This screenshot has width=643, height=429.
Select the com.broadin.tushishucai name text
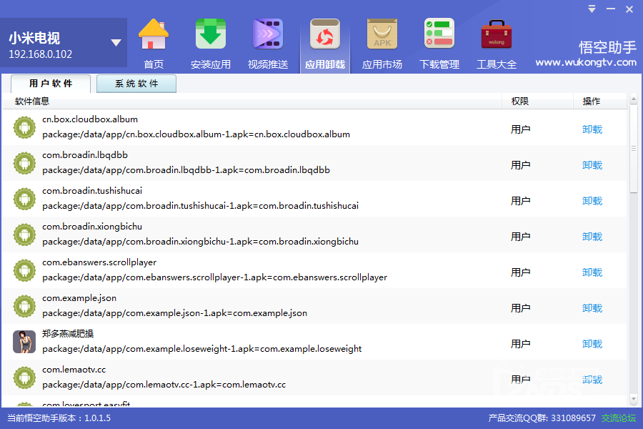[92, 190]
